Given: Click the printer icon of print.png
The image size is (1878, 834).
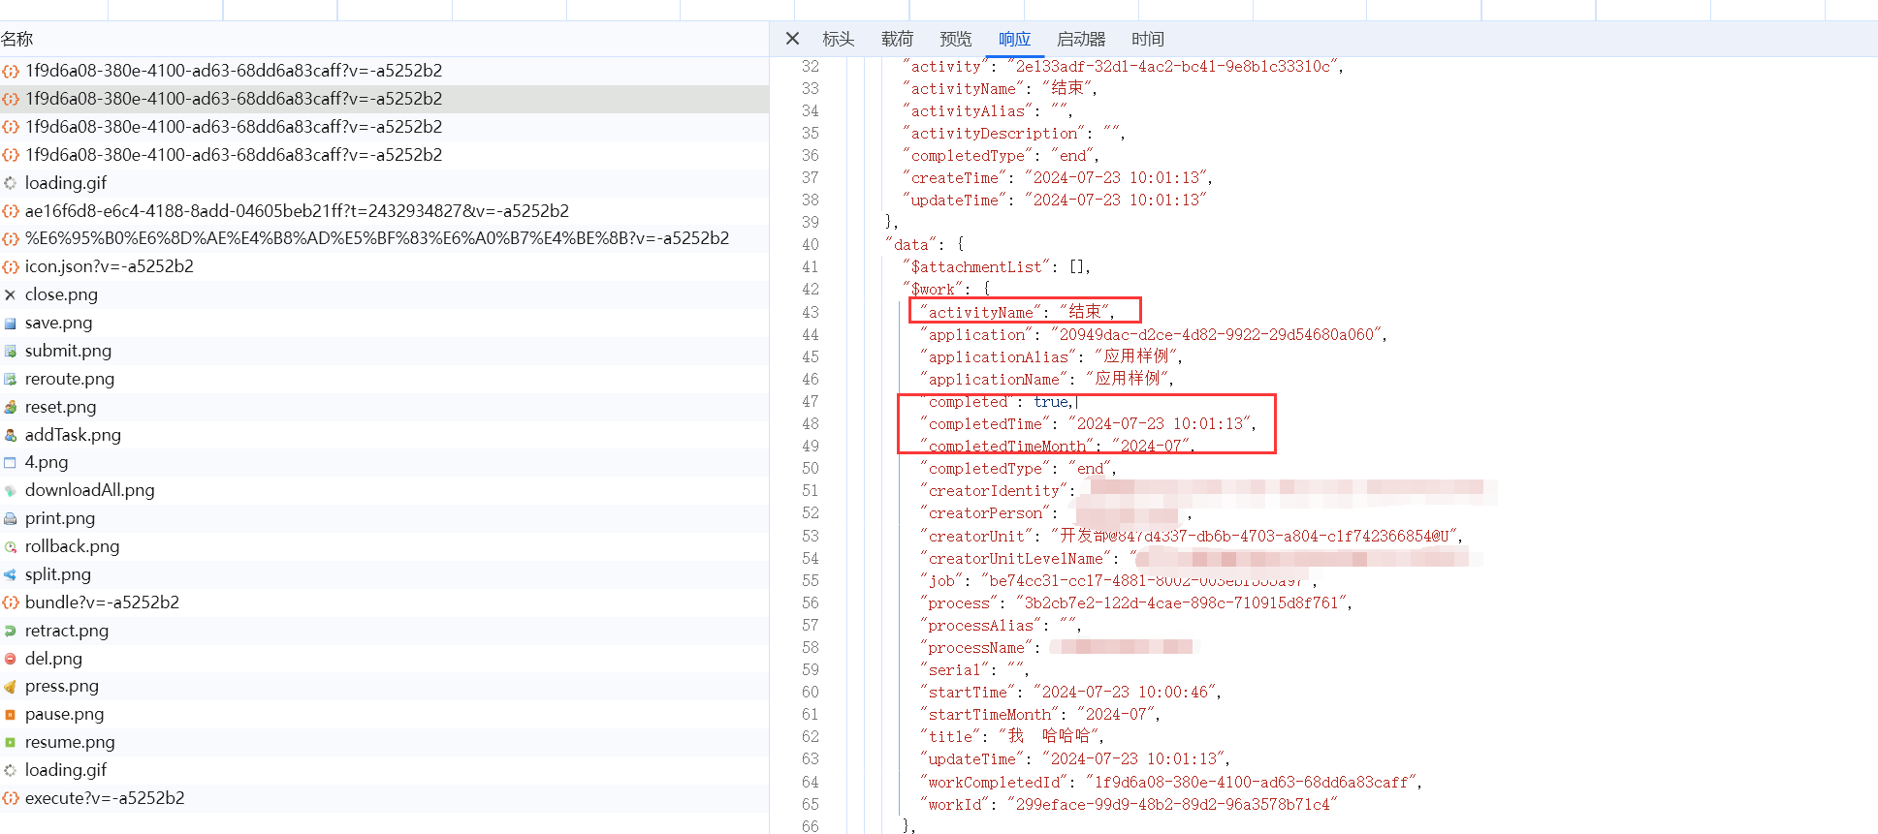Looking at the screenshot, I should [x=10, y=518].
